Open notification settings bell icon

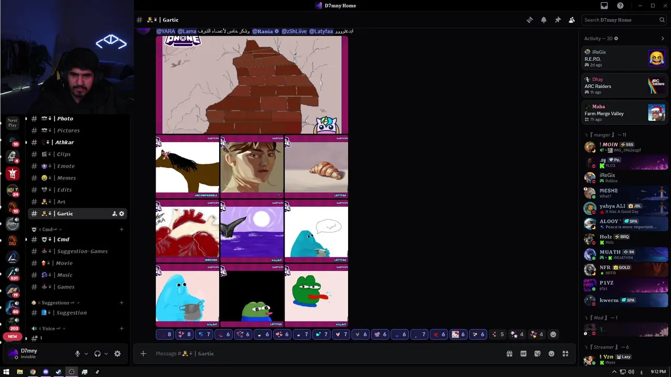tap(544, 20)
